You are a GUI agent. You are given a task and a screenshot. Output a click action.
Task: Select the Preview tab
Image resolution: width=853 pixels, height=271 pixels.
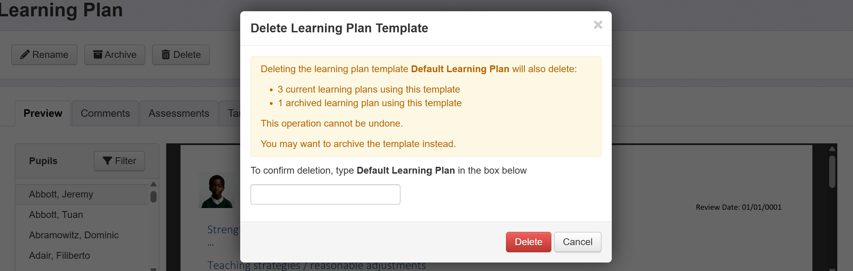[43, 113]
